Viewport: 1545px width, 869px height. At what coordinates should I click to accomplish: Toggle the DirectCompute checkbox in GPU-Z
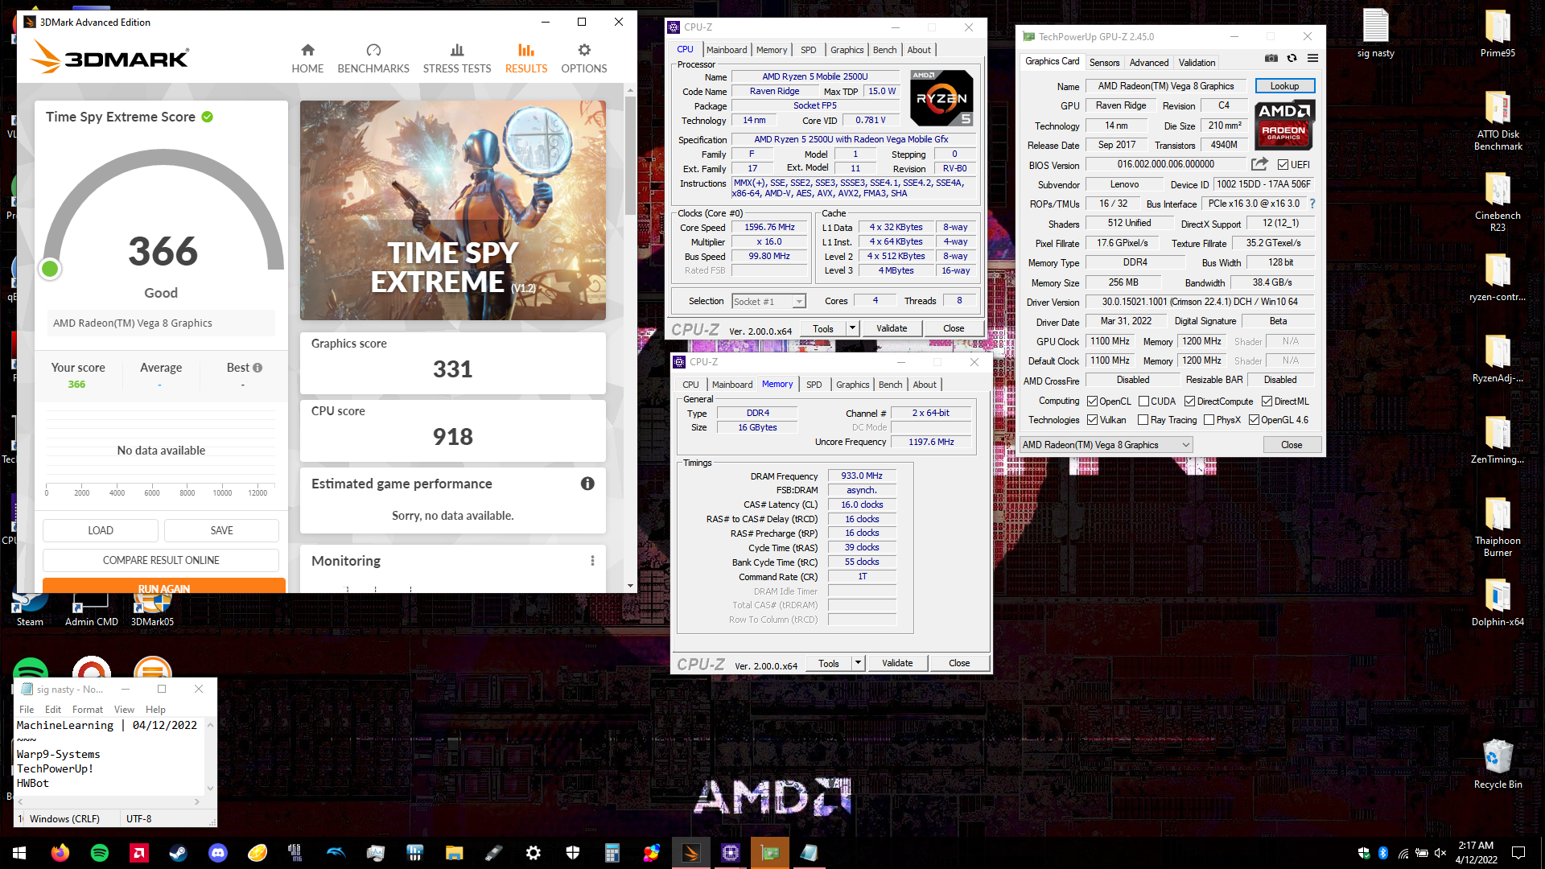1189,402
